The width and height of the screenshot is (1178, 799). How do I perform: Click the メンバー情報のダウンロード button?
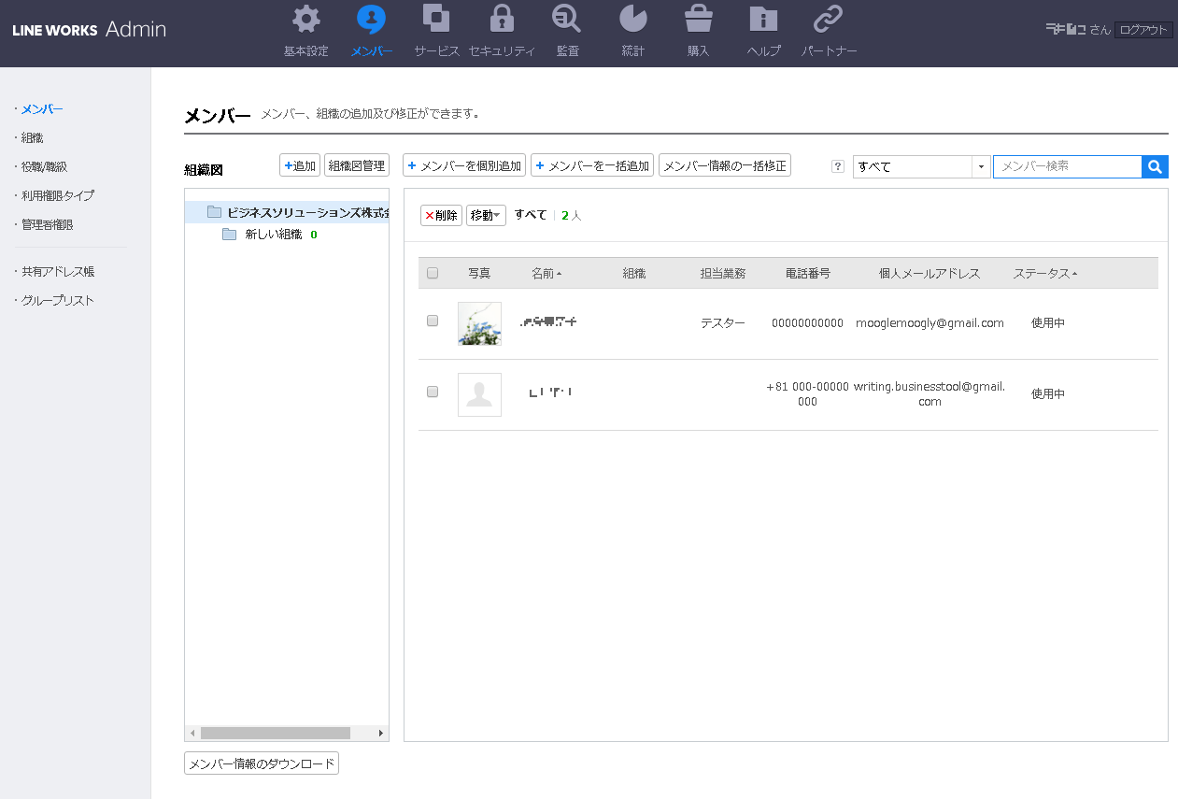(x=262, y=763)
